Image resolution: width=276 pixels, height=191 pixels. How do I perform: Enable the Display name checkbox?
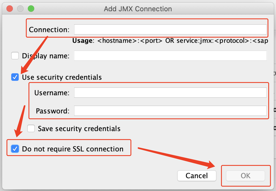click(x=15, y=56)
